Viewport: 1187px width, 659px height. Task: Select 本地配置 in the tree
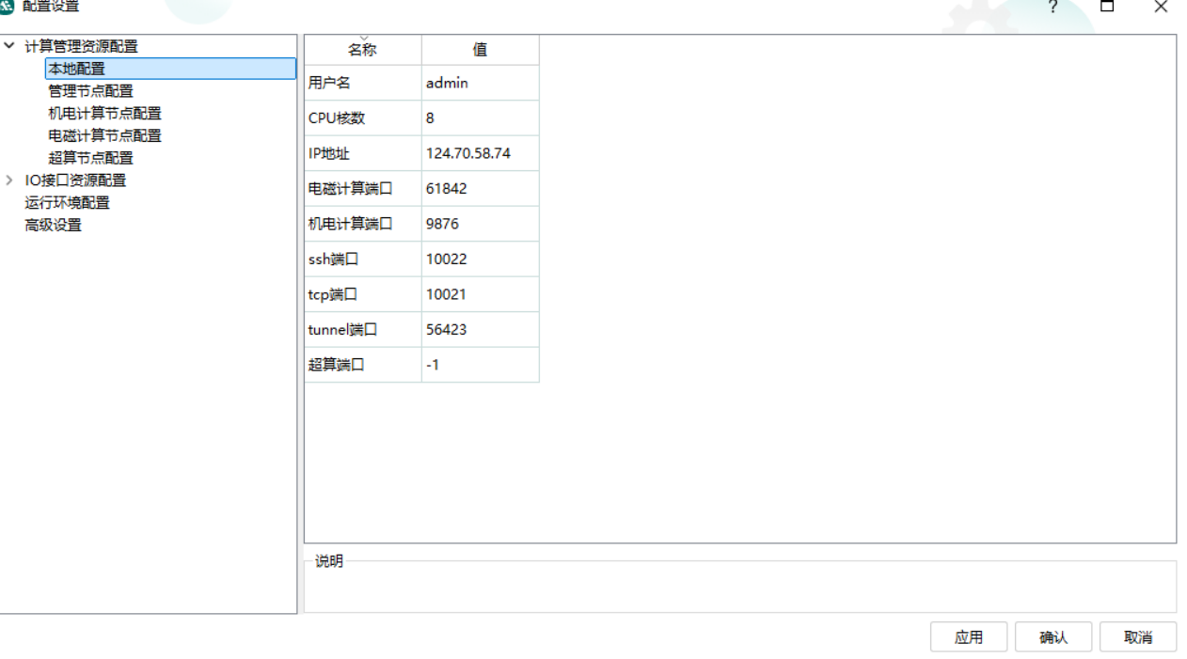tap(77, 69)
